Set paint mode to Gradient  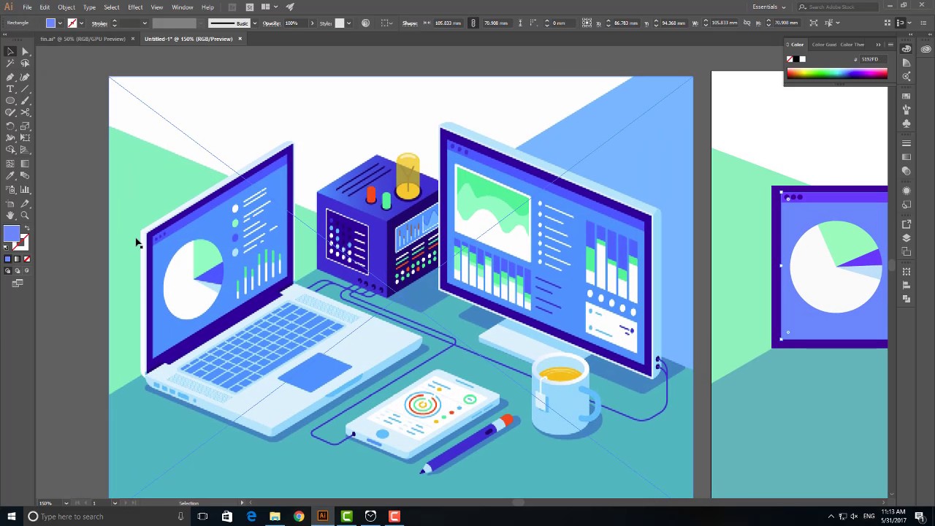(x=18, y=259)
